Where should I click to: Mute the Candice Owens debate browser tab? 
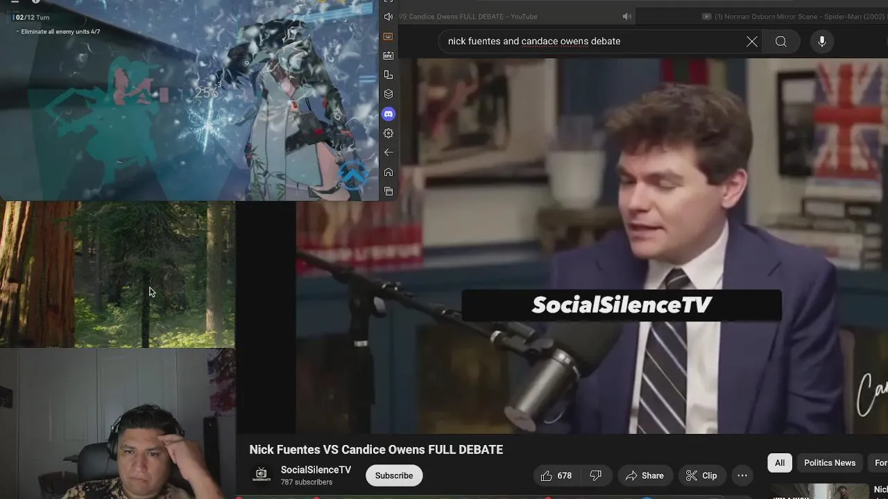point(627,17)
